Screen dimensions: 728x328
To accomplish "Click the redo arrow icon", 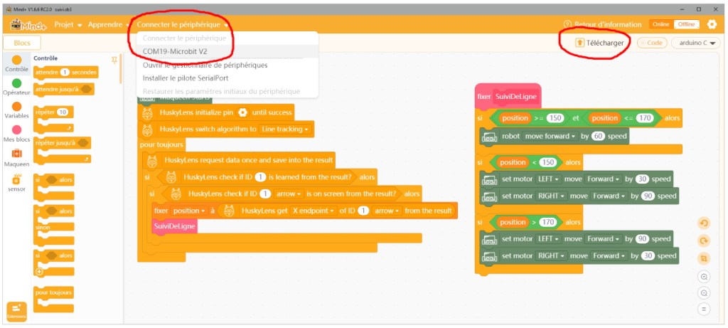I will pyautogui.click(x=704, y=240).
